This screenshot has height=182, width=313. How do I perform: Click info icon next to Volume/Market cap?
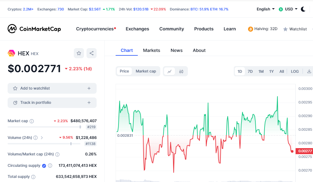pos(57,154)
